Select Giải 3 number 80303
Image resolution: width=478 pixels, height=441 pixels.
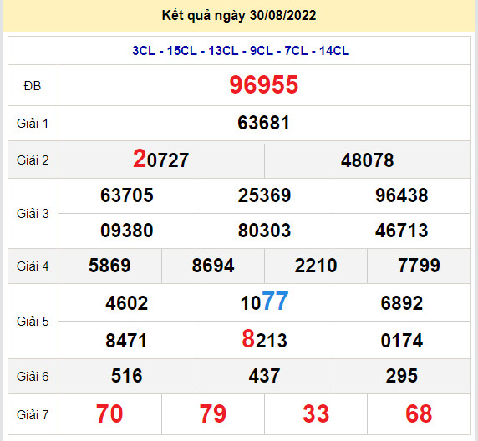(264, 231)
